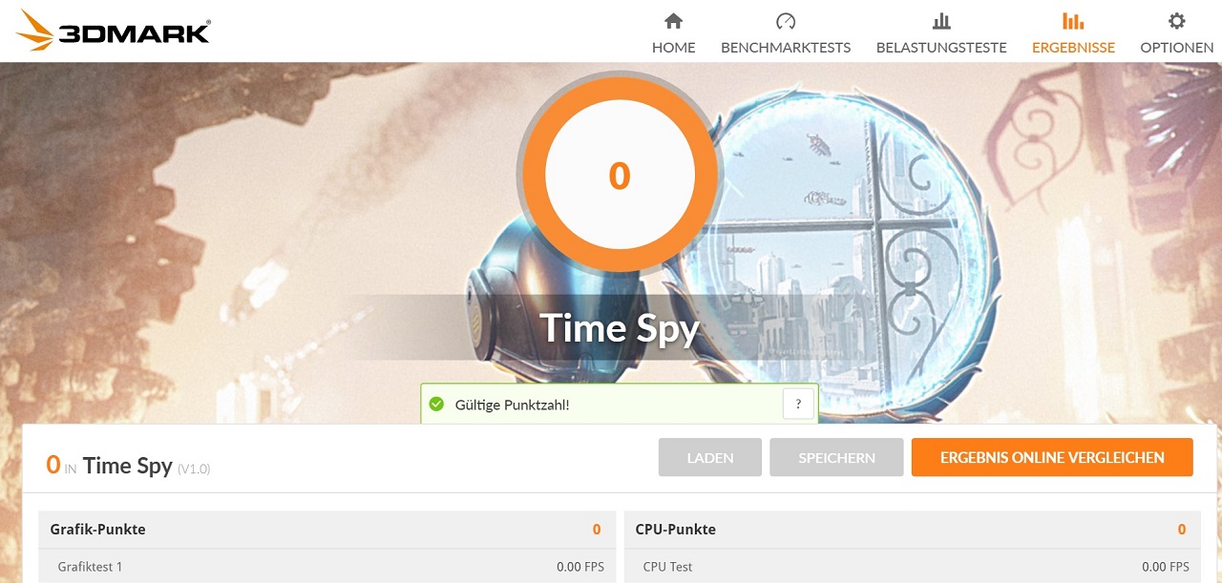The height and width of the screenshot is (583, 1222).
Task: Click the Ergebnisse orange bars icon
Action: [1073, 21]
